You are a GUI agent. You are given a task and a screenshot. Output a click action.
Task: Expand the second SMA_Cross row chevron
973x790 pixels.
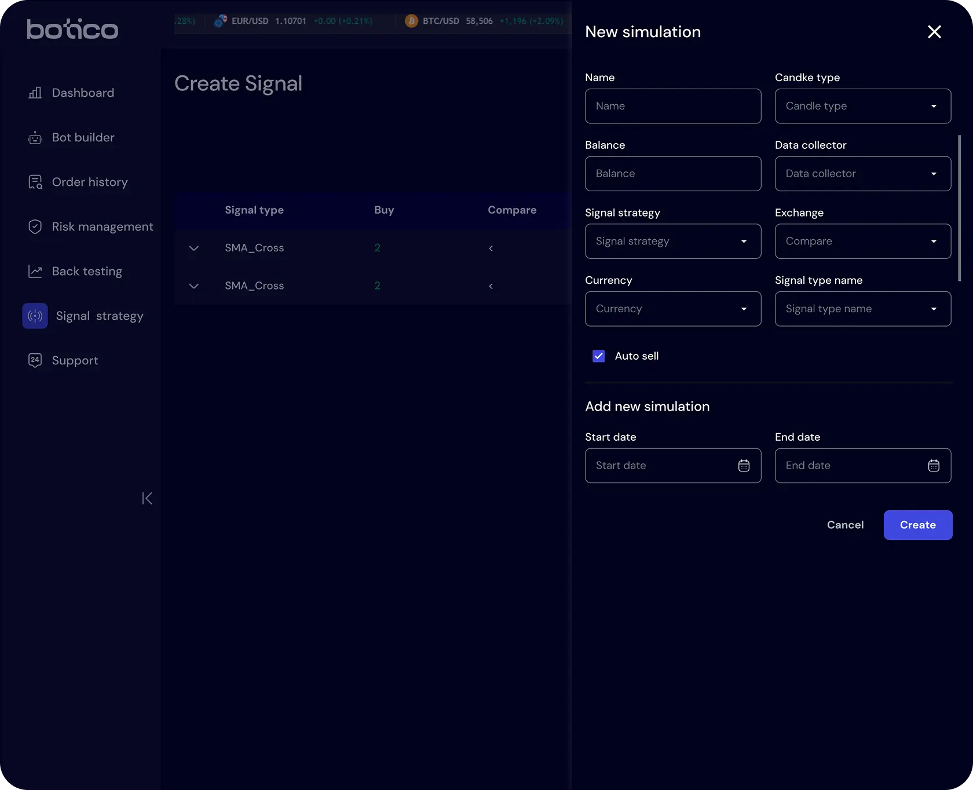coord(194,286)
